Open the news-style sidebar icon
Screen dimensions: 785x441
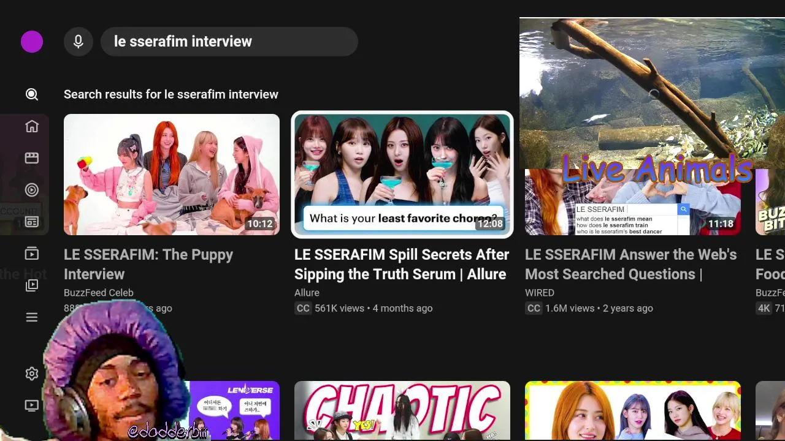click(32, 222)
